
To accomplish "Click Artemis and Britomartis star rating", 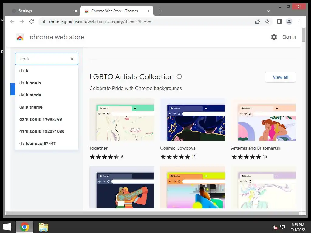I will [246, 157].
